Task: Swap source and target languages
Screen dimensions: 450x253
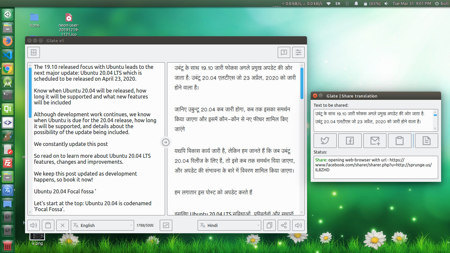Action: (166, 225)
